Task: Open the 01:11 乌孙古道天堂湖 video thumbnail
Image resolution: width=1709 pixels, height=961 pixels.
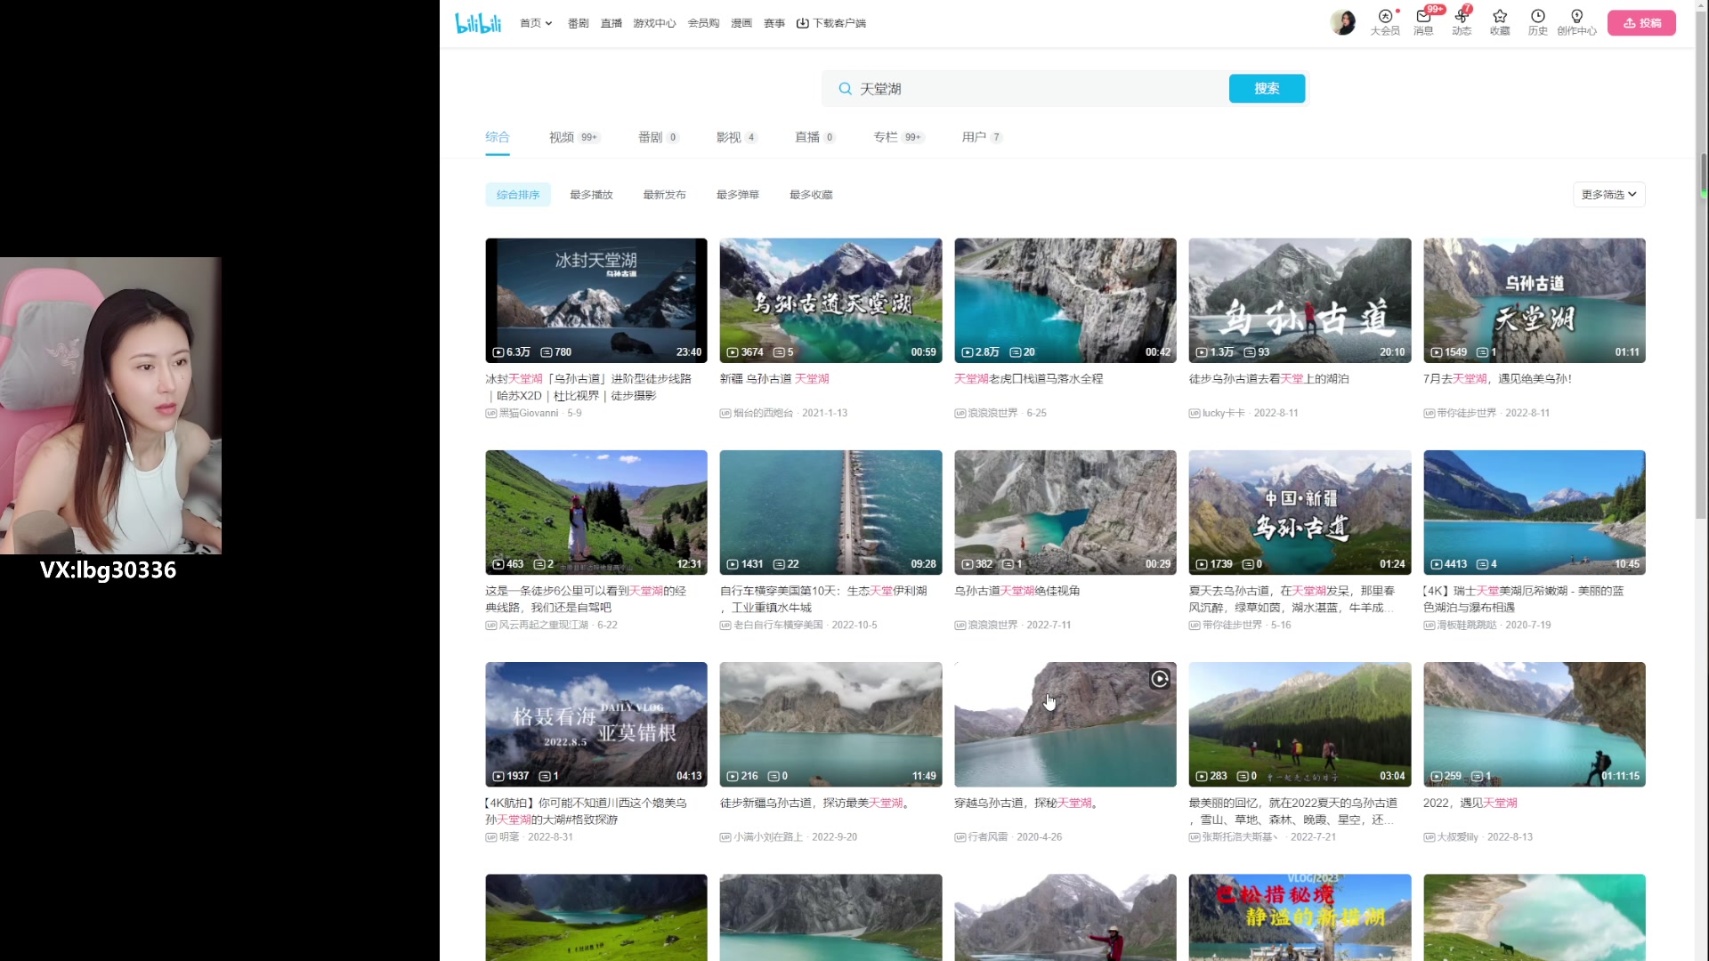Action: (x=1535, y=300)
